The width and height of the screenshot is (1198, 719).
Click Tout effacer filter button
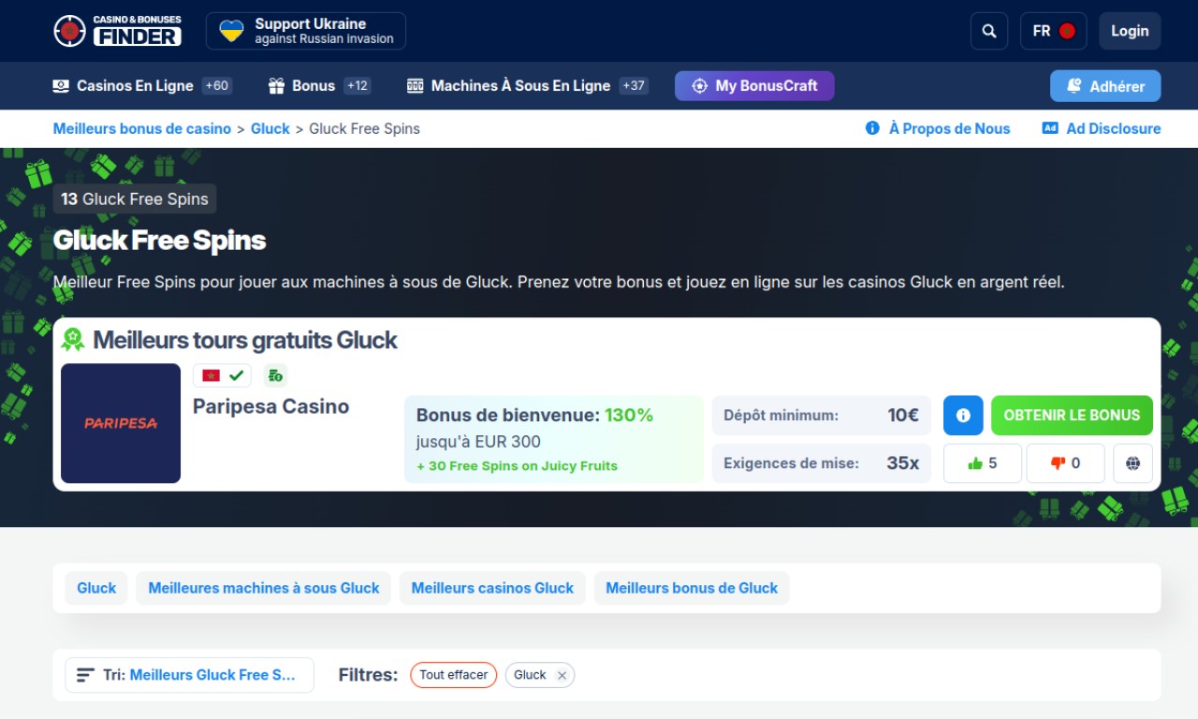454,675
